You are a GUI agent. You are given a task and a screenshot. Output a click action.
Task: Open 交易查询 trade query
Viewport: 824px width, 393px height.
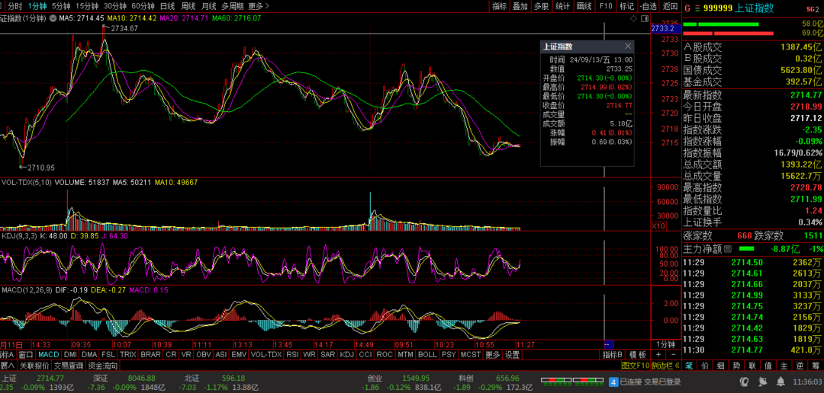[69, 365]
